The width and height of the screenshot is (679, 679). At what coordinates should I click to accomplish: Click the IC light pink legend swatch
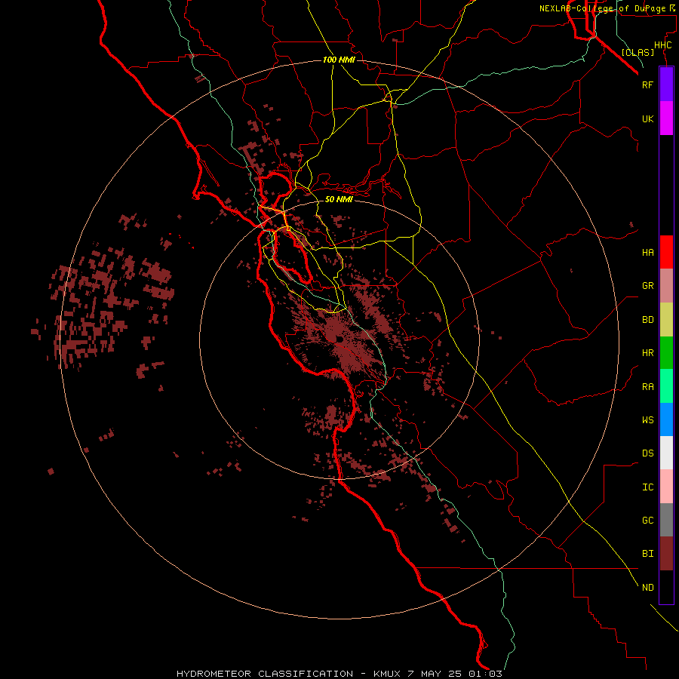[x=666, y=487]
